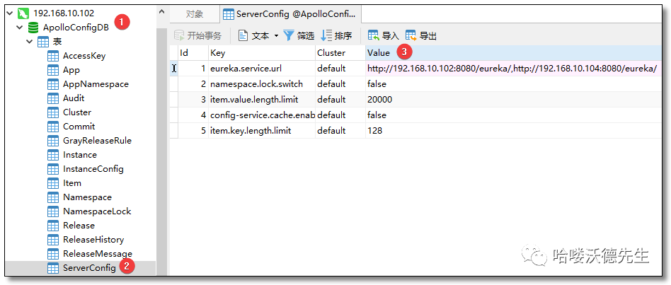Click the import table icon

(373, 35)
